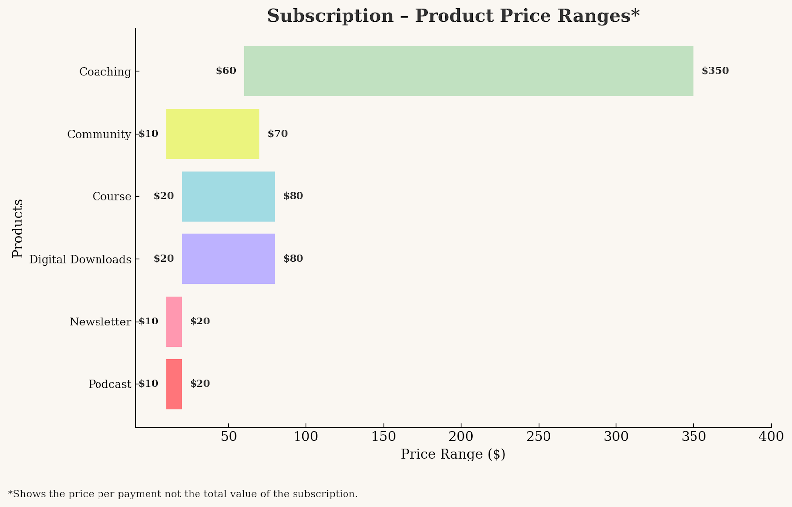Click the vertical "Products" axis title
This screenshot has height=507, width=792.
point(18,228)
